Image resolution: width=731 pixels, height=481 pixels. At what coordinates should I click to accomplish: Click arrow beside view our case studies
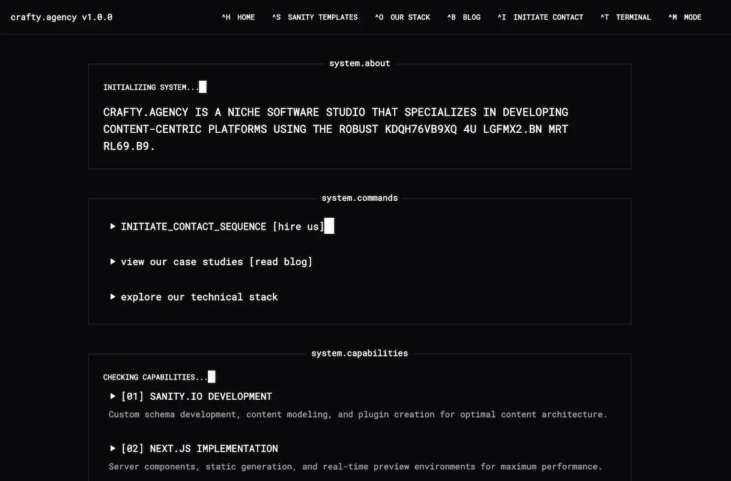pos(112,262)
